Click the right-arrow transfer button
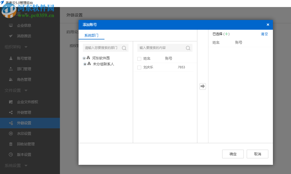The image size is (291, 174). click(202, 86)
